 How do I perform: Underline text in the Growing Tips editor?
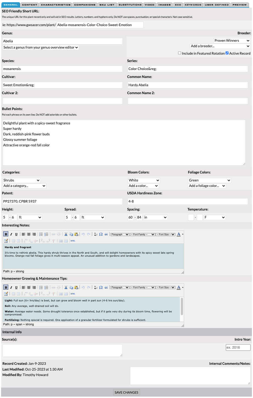point(16,287)
